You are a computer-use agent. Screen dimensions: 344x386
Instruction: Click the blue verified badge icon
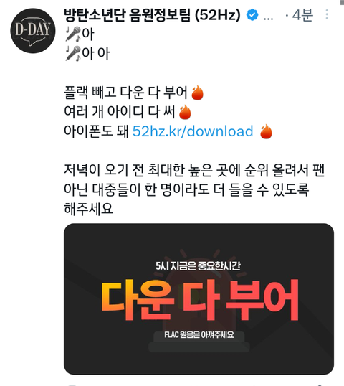coord(252,15)
